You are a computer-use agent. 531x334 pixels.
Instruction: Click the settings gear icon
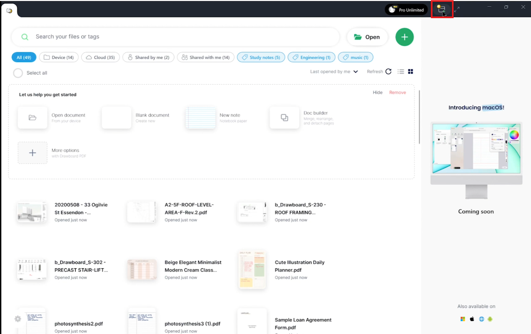(18, 319)
